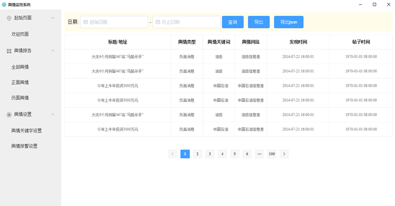Click the calendar icon in 起始日期 field
The width and height of the screenshot is (395, 206).
pyautogui.click(x=85, y=22)
